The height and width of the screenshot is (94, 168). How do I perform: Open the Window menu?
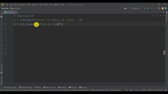56,5
